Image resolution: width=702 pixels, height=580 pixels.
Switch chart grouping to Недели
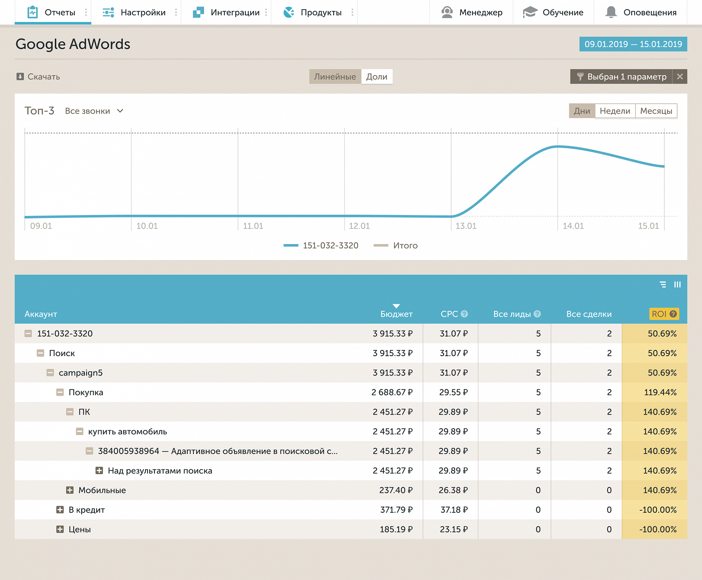coord(615,111)
